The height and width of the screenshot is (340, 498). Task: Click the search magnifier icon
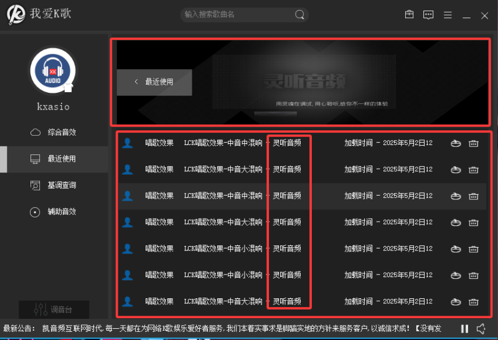click(x=299, y=14)
